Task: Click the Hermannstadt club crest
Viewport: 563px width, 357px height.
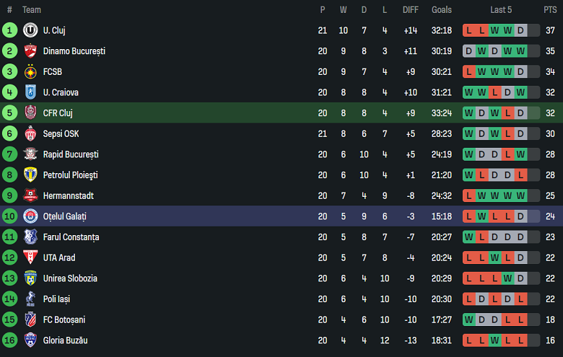Action: point(30,195)
